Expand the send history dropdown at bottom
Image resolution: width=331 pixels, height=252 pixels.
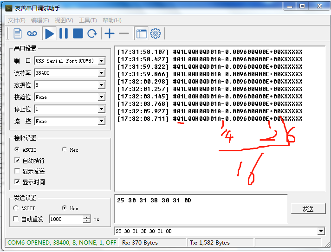pos(321,231)
